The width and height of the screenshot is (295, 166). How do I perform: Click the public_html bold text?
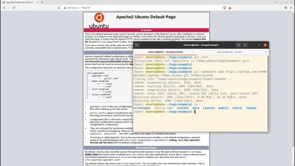click(91, 154)
